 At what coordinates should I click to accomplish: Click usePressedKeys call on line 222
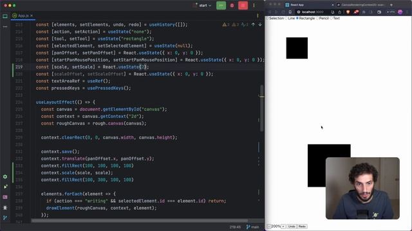click(x=109, y=89)
